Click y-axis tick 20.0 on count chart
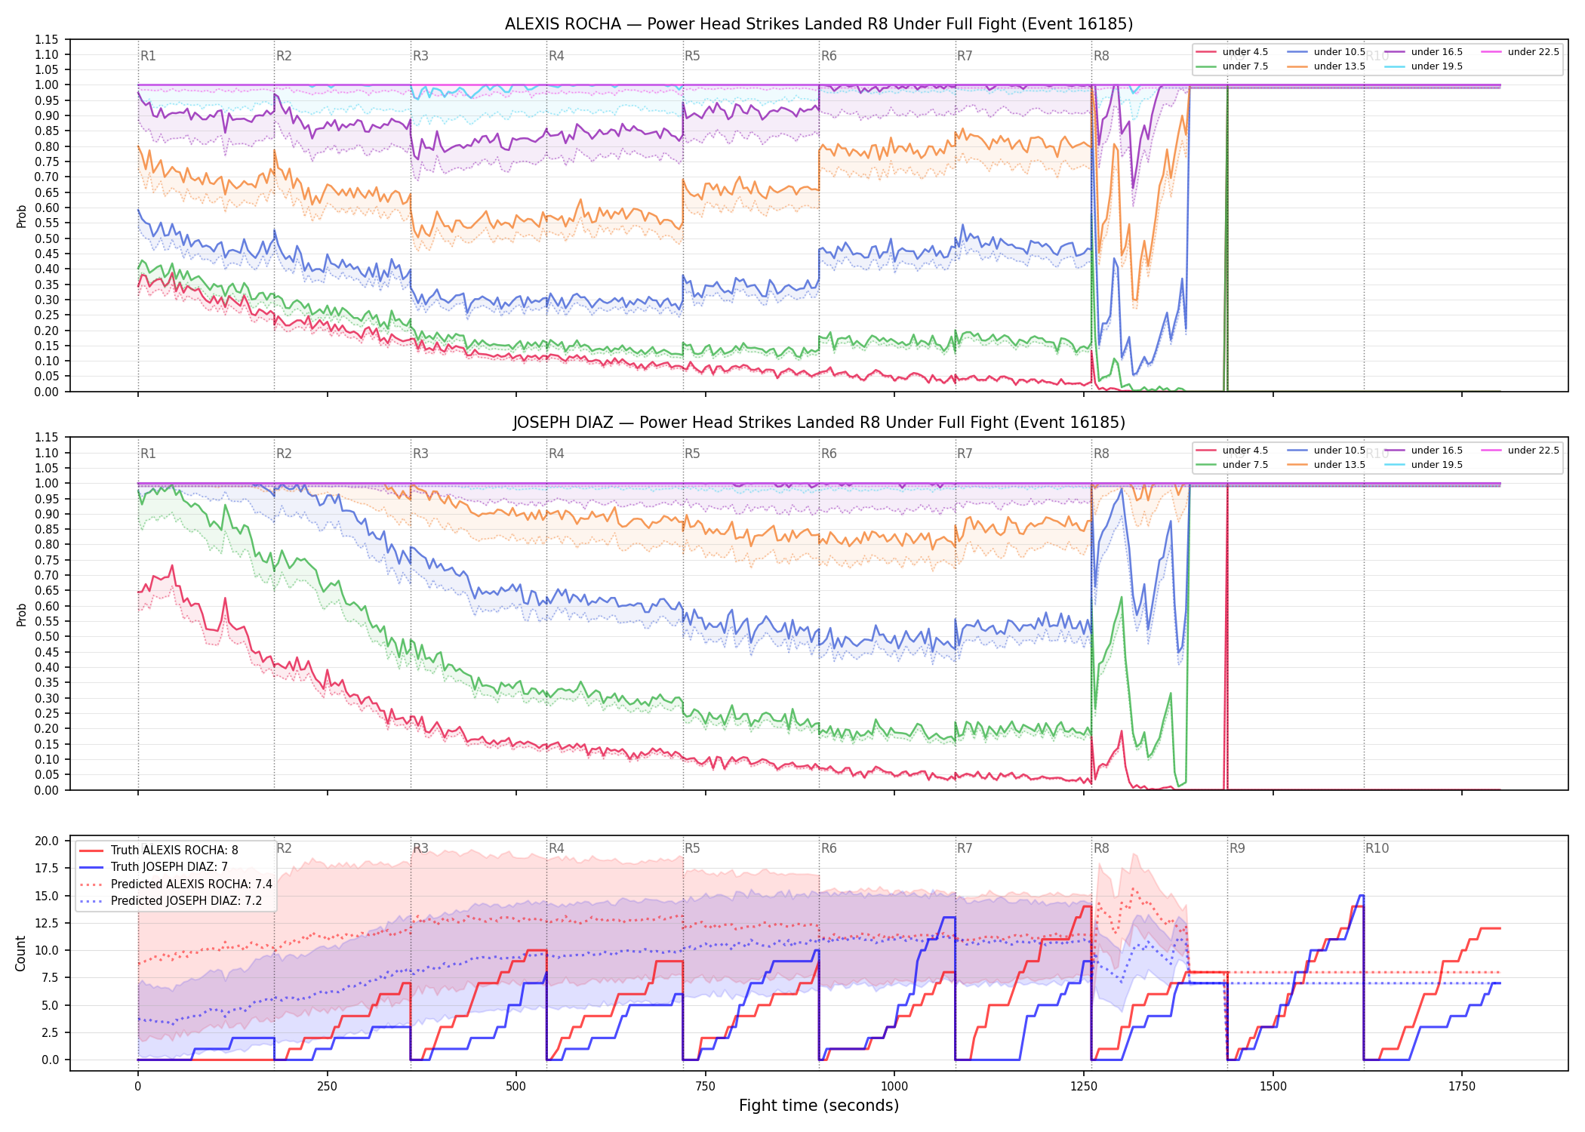This screenshot has width=1585, height=1132. coord(48,841)
